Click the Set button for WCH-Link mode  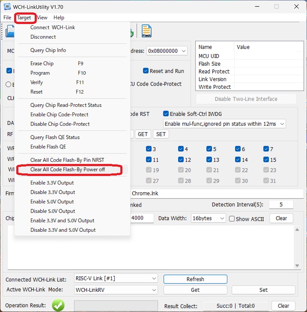263,290
